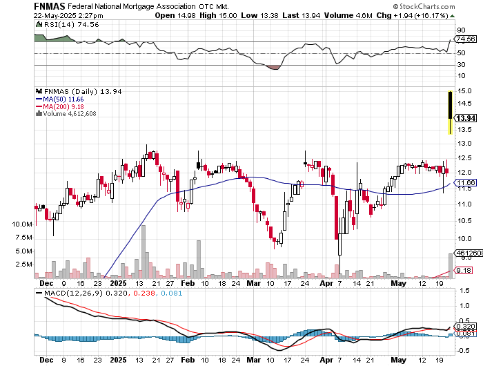The image size is (483, 366).
Task: Click the Volume 4,612,608 legend label
Action: pos(70,114)
